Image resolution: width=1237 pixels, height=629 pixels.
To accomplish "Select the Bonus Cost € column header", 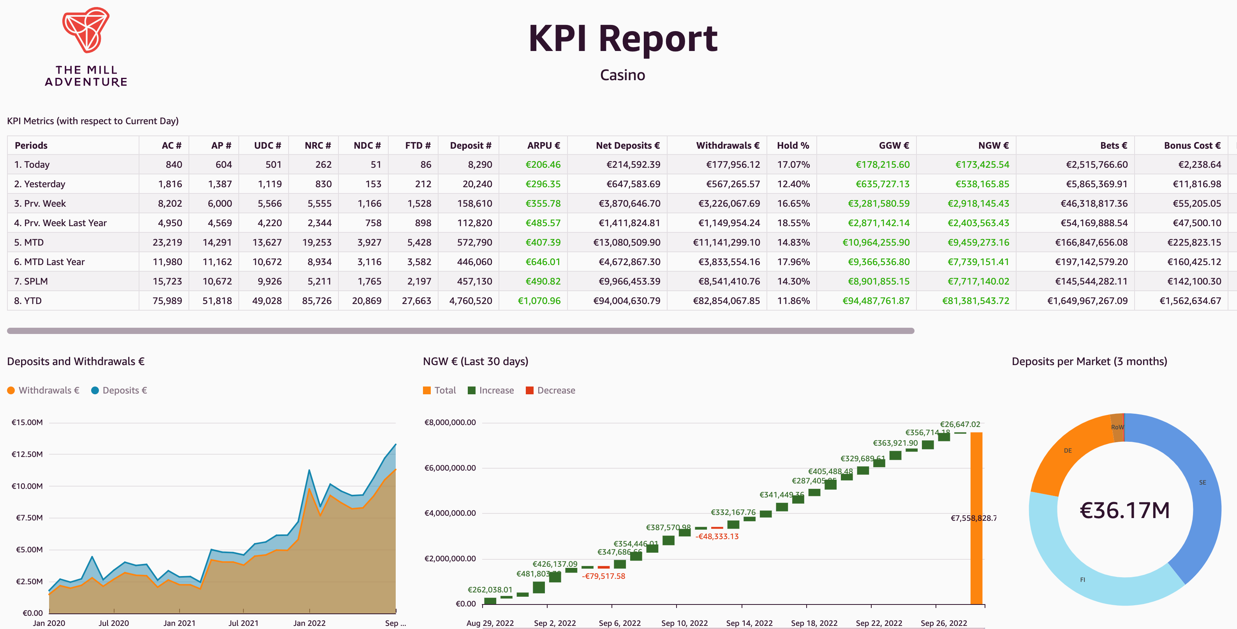I will [1191, 145].
